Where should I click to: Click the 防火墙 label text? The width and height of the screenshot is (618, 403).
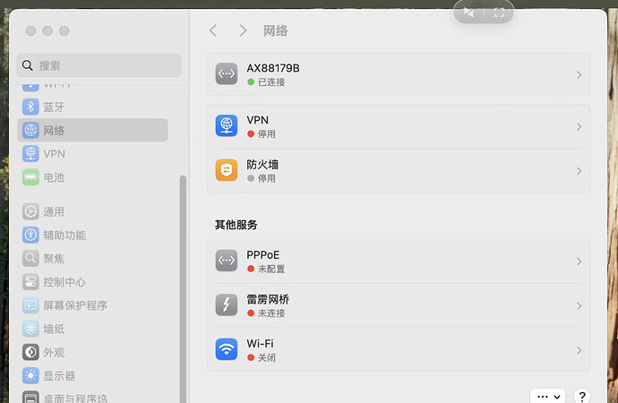pos(262,164)
